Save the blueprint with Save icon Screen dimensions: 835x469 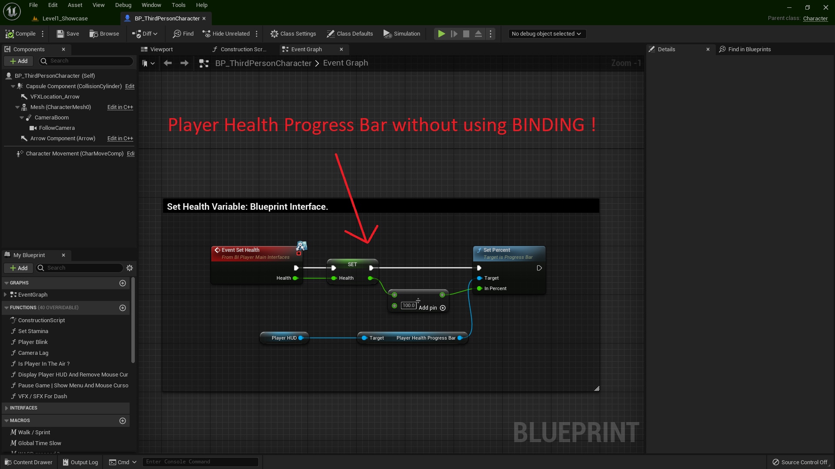pos(60,34)
